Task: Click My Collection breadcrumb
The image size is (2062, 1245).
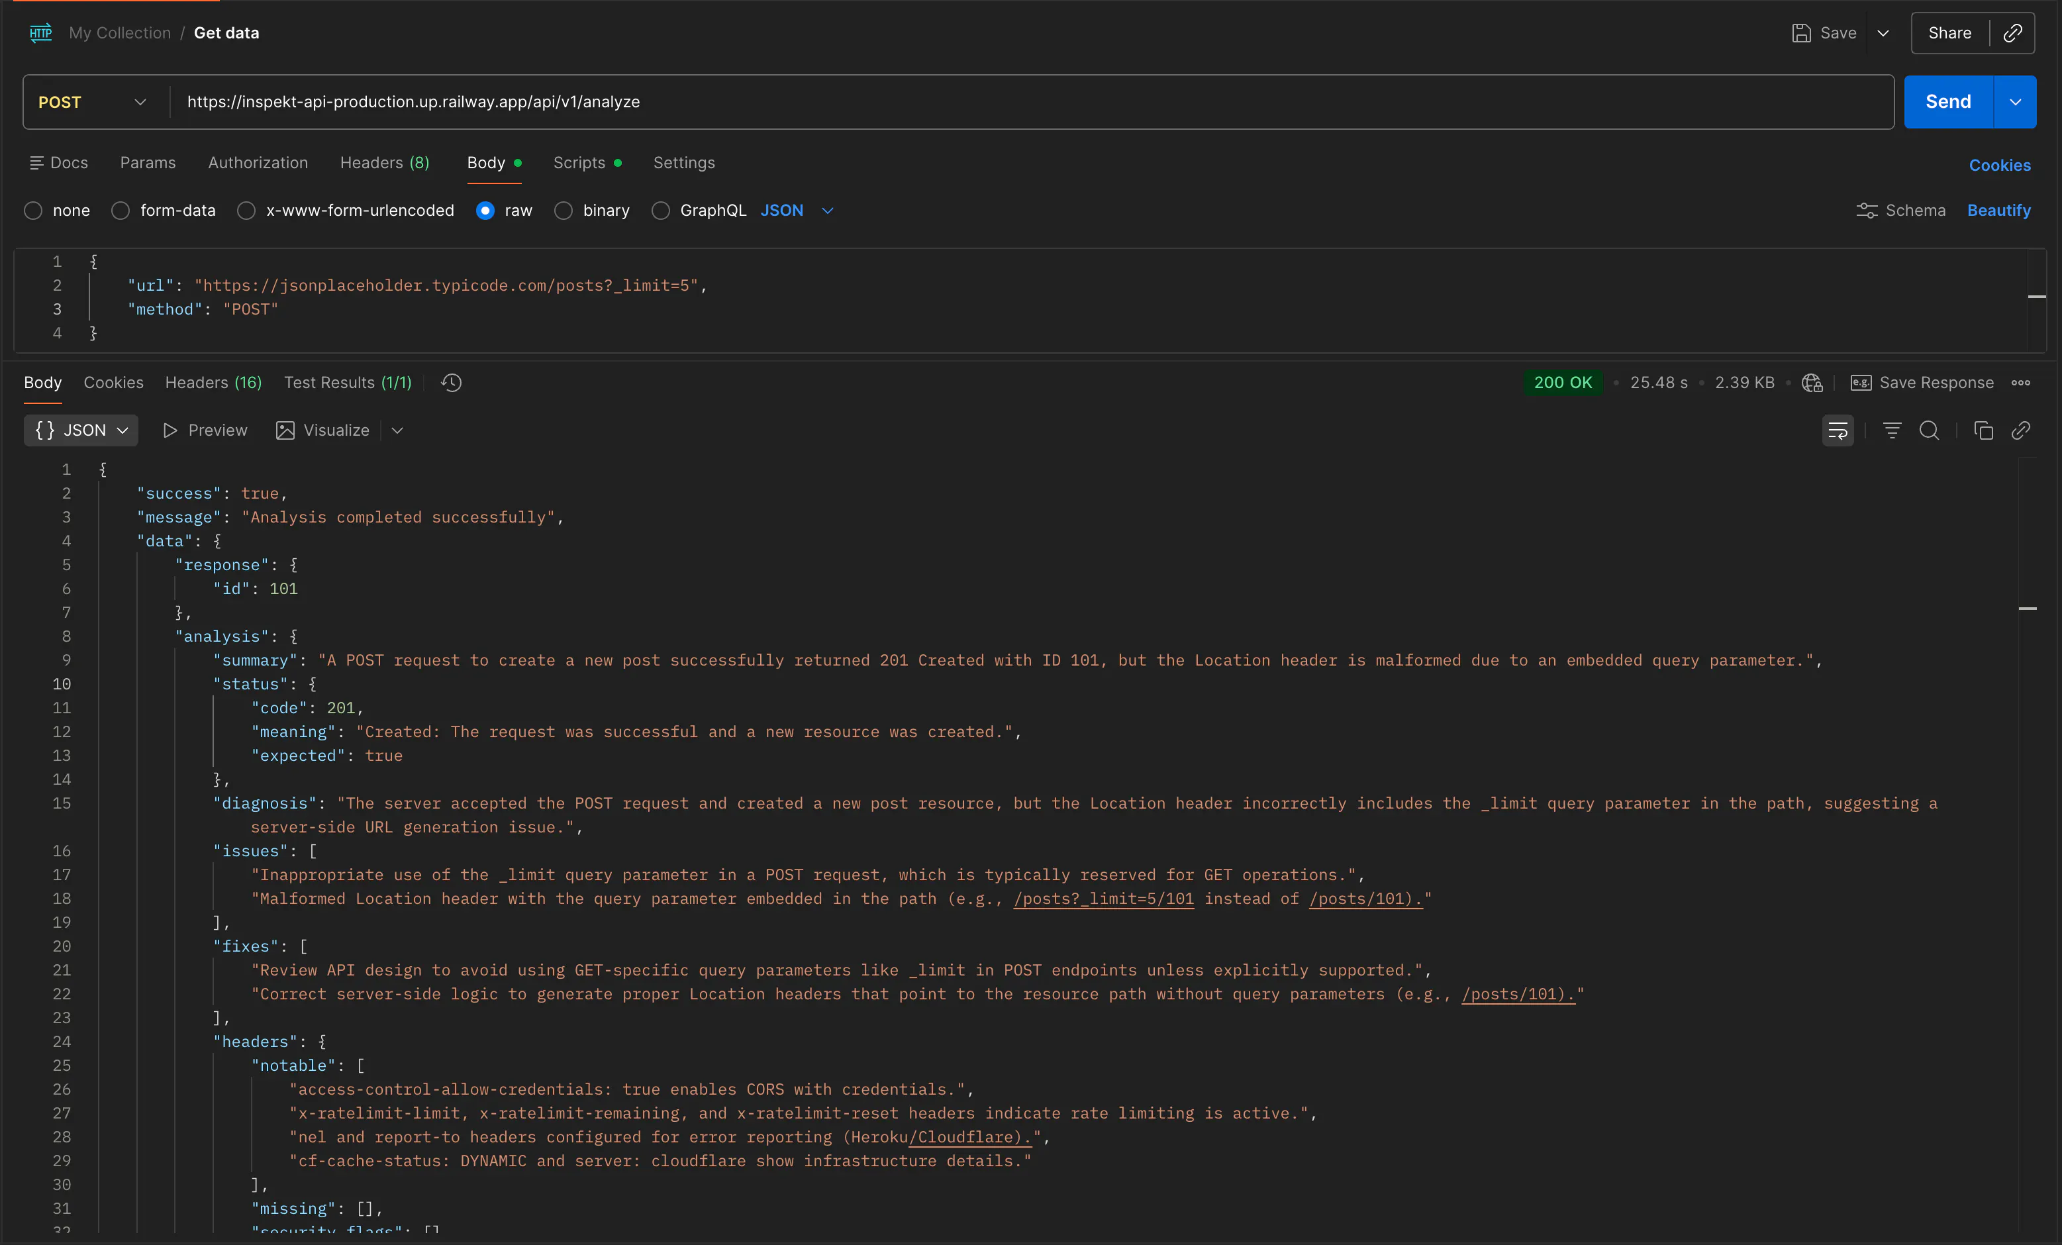Action: (120, 32)
